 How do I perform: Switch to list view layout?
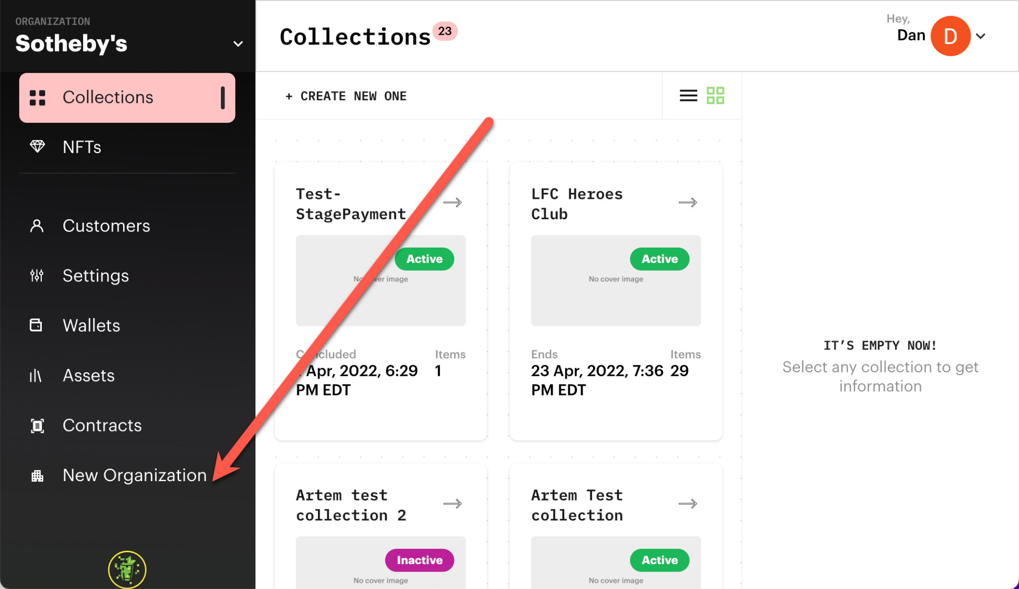(688, 95)
